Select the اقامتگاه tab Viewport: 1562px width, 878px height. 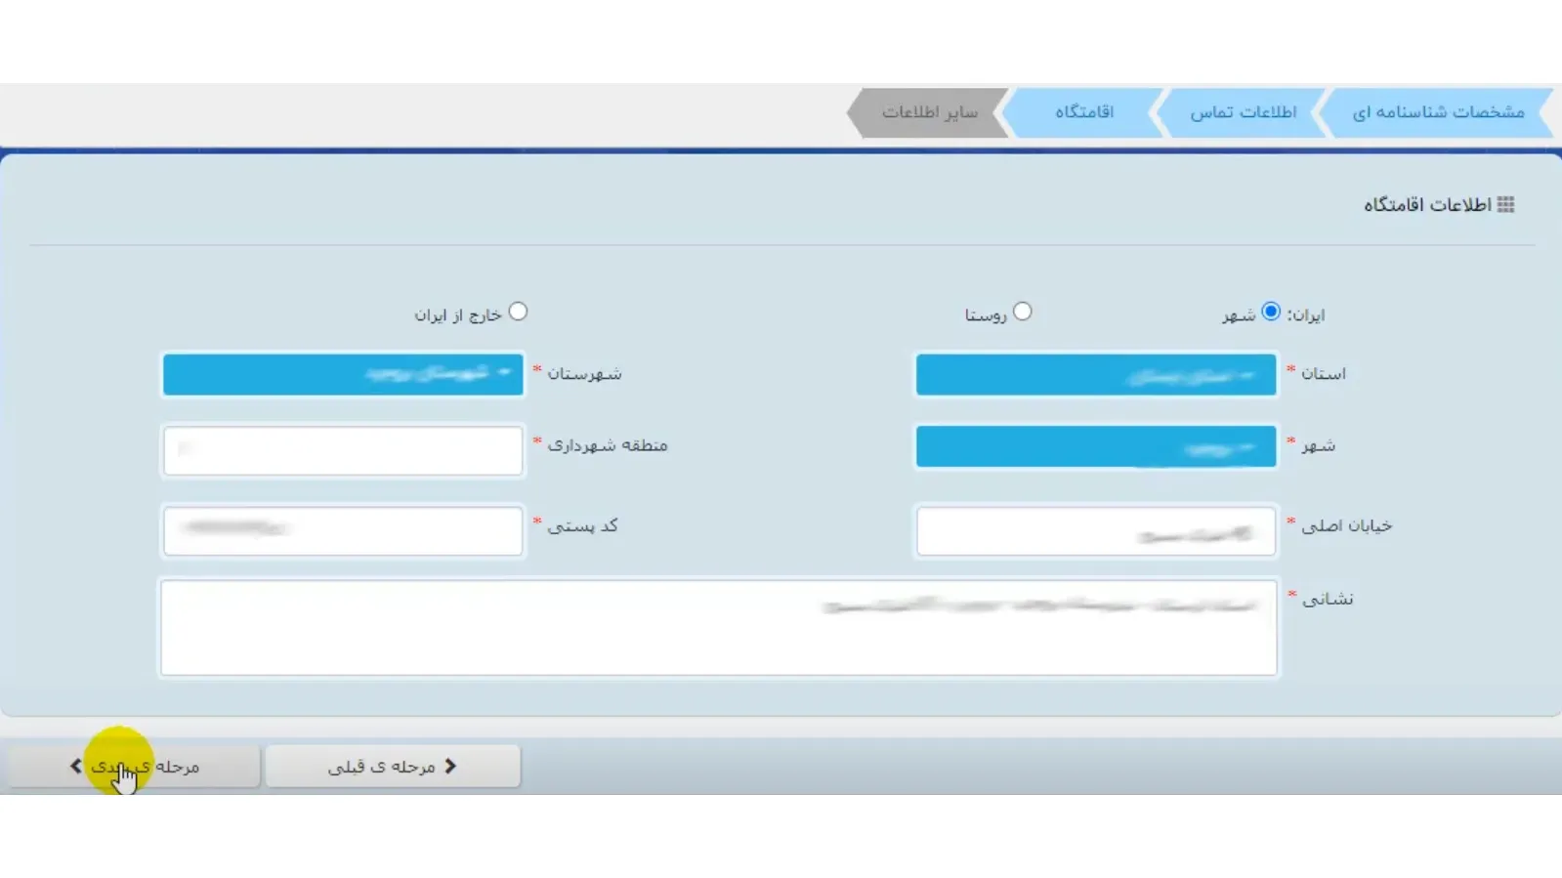click(1083, 112)
